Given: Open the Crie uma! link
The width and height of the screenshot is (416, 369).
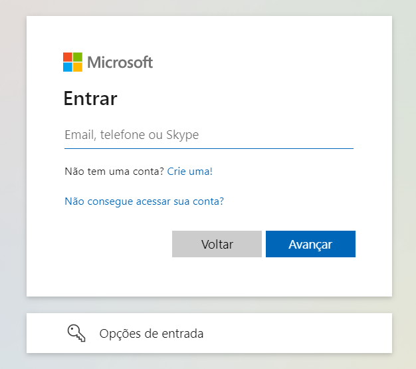Looking at the screenshot, I should point(189,172).
